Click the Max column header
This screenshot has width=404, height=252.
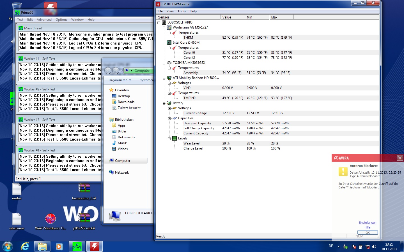pos(281,17)
